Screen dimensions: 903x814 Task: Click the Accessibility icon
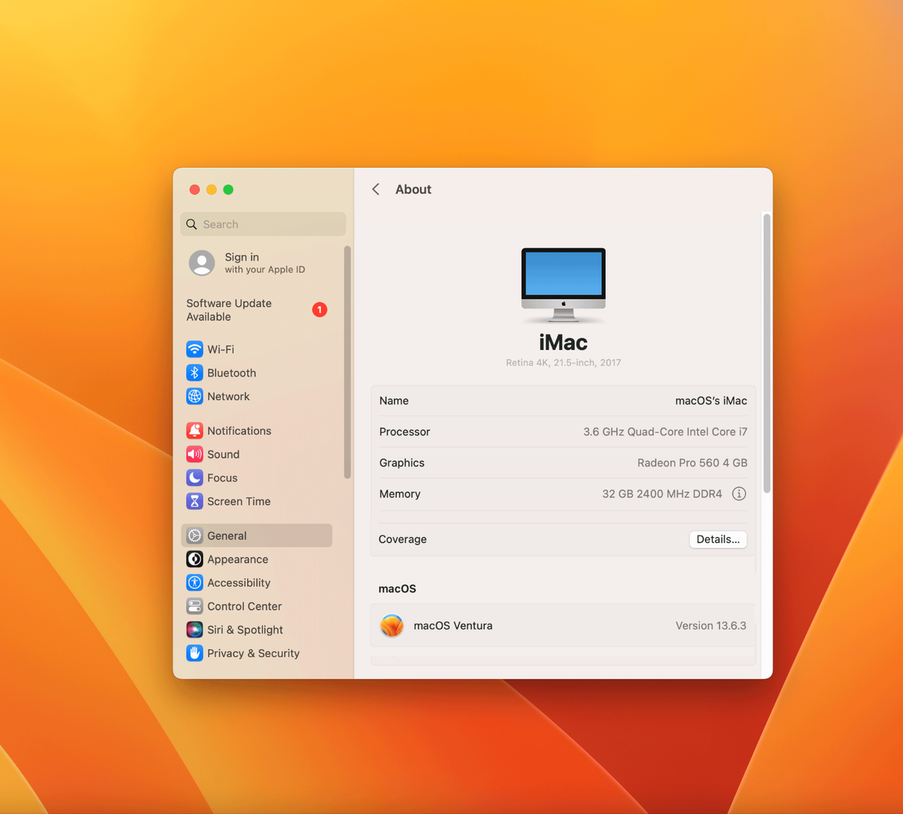(x=194, y=582)
